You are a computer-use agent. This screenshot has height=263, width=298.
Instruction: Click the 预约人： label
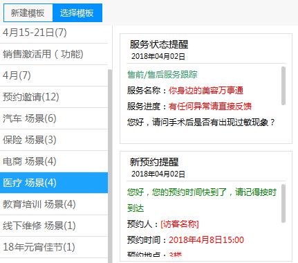pyautogui.click(x=143, y=224)
